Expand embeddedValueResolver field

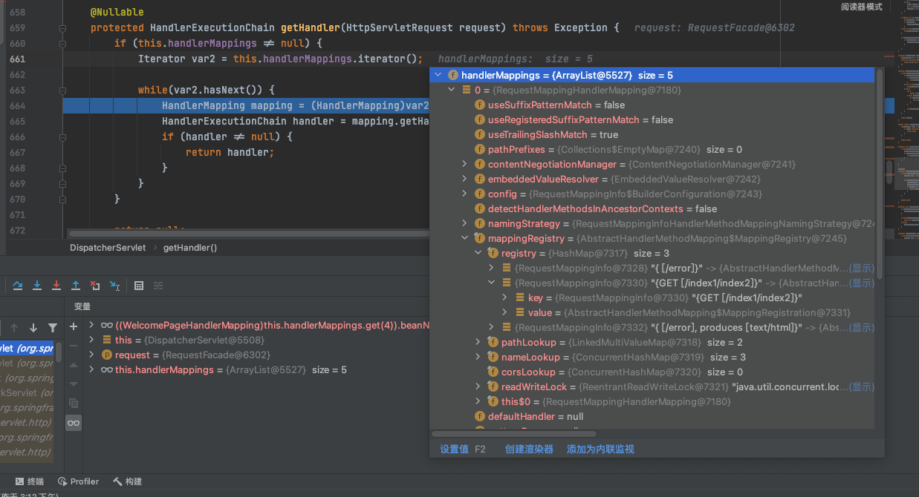pyautogui.click(x=465, y=179)
